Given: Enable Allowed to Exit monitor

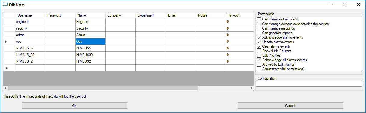Looking at the screenshot, I should pyautogui.click(x=259, y=64).
